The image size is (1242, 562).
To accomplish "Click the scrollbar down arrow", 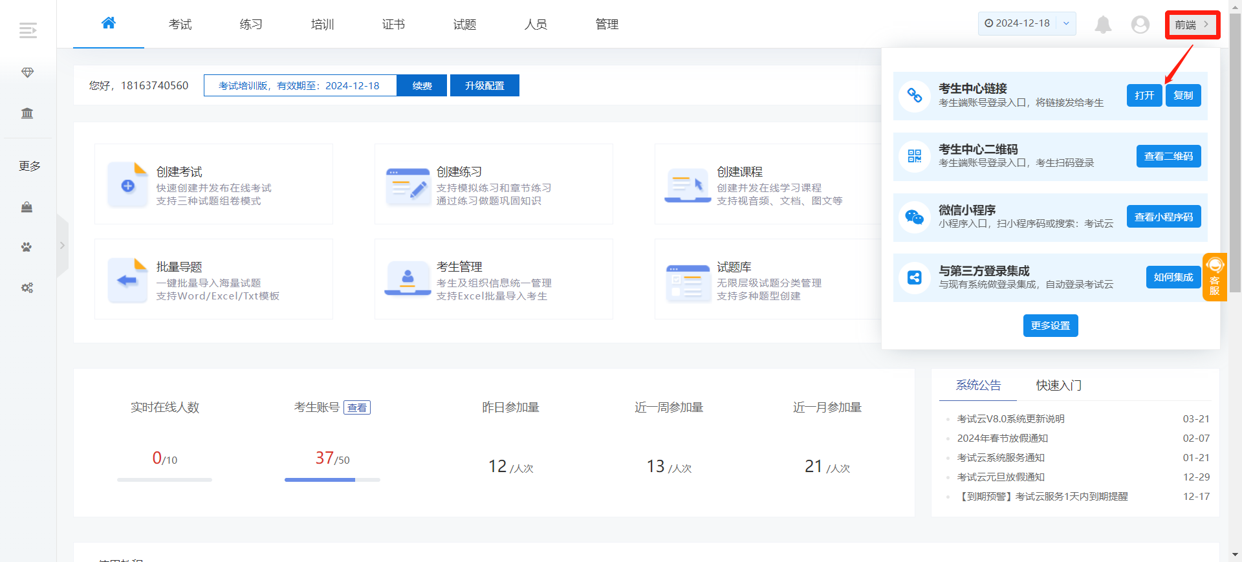I will (x=1235, y=555).
